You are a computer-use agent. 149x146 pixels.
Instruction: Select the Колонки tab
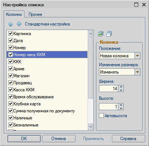[x=14, y=14]
